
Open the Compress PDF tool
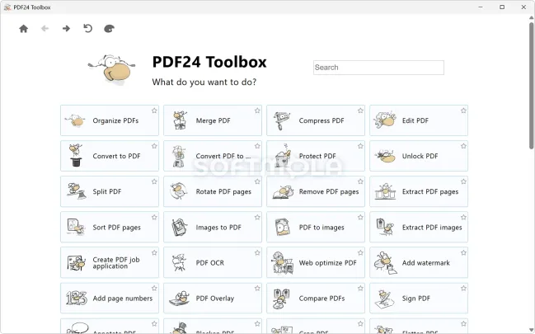(x=316, y=120)
